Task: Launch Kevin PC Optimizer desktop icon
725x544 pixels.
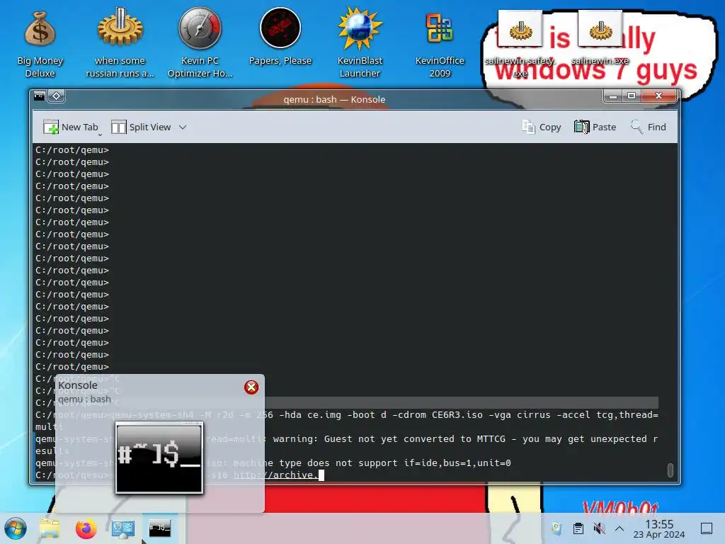Action: coord(200,44)
